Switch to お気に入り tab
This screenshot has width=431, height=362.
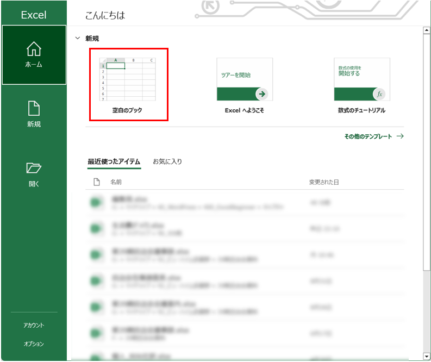[167, 161]
